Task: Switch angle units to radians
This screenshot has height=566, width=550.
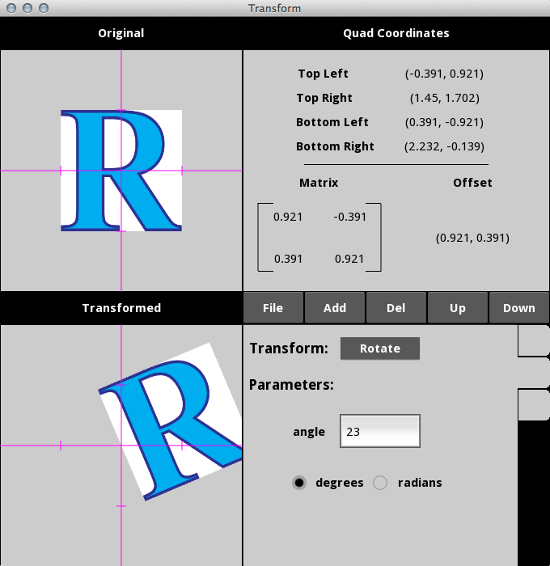Action: (381, 483)
